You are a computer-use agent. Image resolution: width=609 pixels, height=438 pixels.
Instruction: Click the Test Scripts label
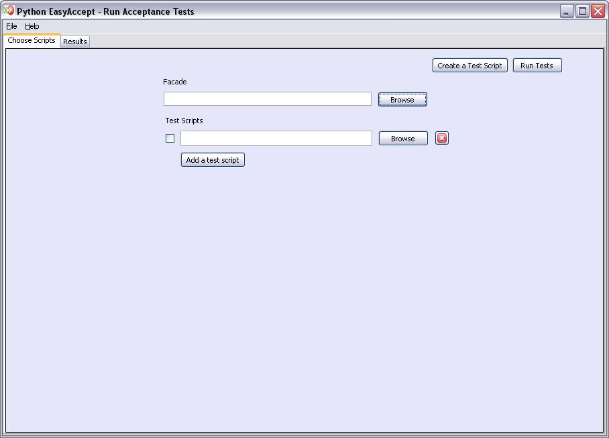184,121
